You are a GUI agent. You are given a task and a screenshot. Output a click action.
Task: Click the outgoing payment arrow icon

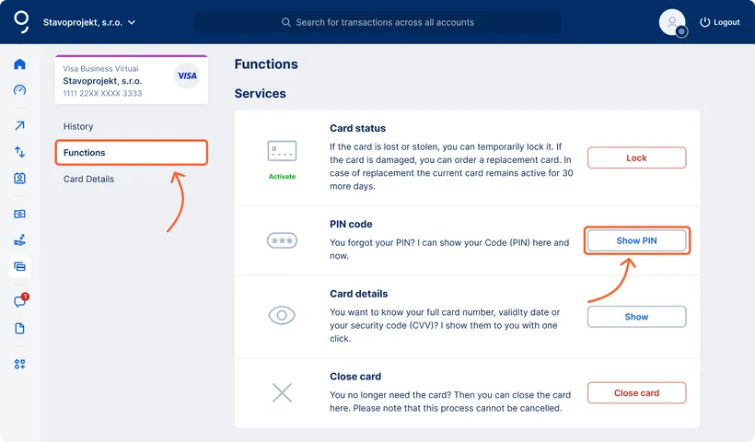click(x=19, y=126)
